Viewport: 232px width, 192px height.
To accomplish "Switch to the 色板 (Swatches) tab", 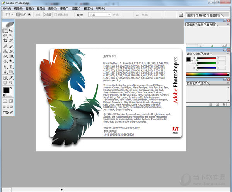I will click(198, 54).
